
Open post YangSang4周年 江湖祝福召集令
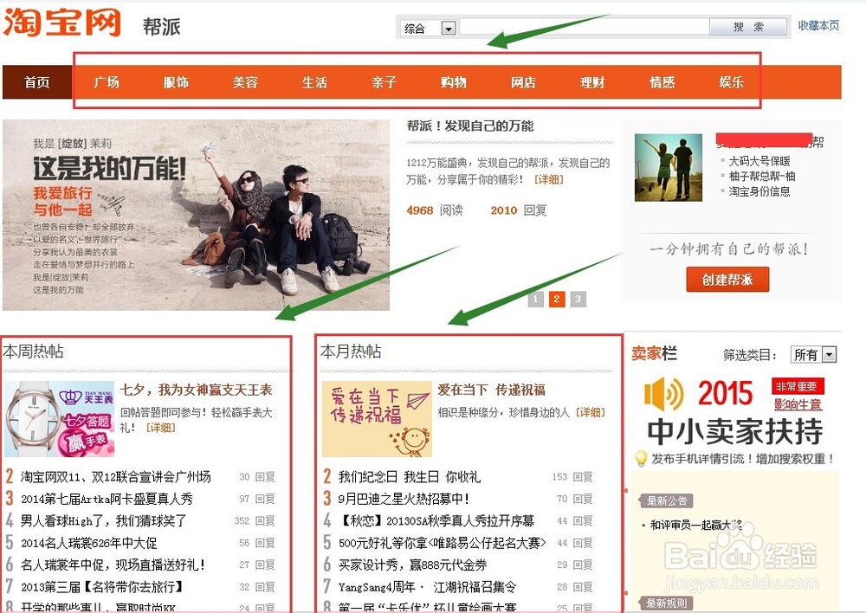coord(428,586)
